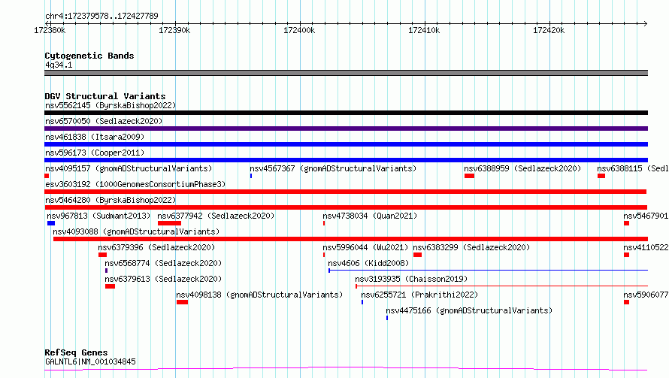The width and height of the screenshot is (669, 378).
Task: Click the nsv6570050 (Sedlazeck2020) label
Action: pos(104,121)
